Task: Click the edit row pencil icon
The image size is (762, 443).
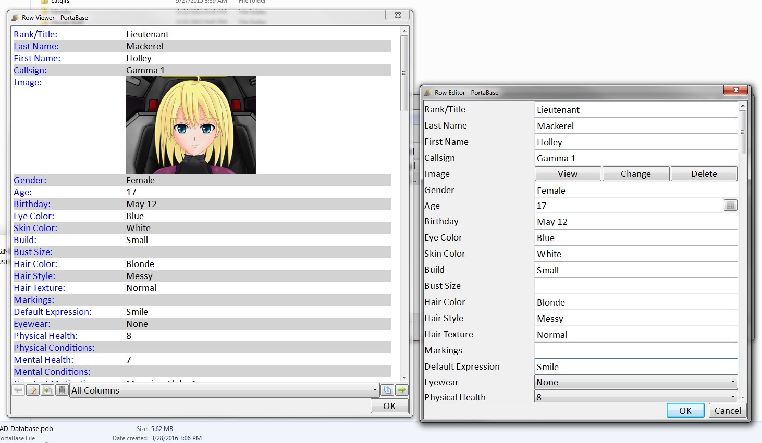Action: (x=33, y=390)
